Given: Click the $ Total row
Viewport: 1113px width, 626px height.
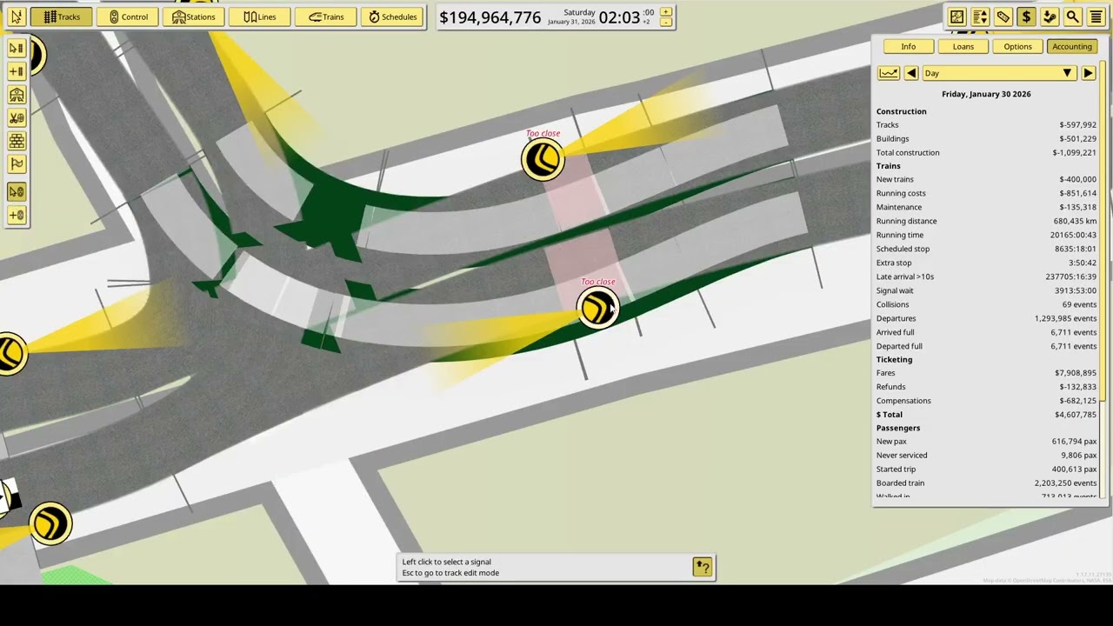Looking at the screenshot, I should (x=986, y=415).
